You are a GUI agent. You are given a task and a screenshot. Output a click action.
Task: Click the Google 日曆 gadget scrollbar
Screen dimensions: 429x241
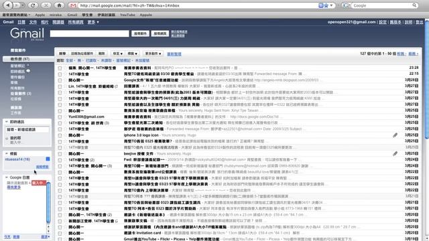tap(48, 202)
